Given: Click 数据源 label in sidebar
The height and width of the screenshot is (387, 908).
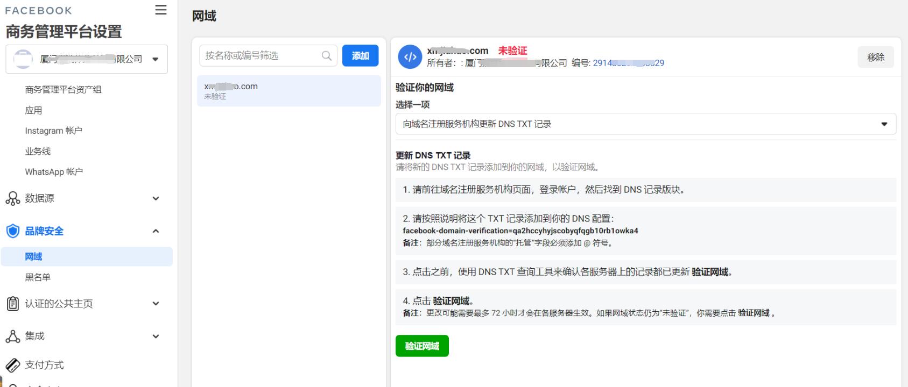Looking at the screenshot, I should click(39, 198).
